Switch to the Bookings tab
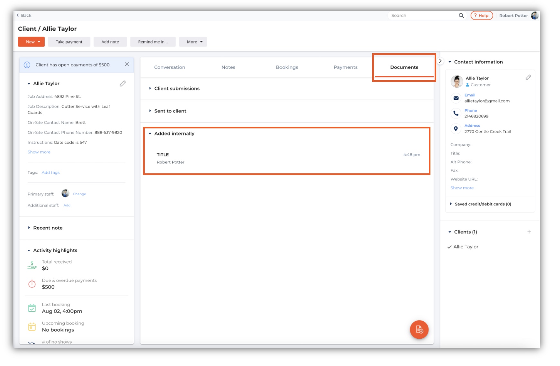Image resolution: width=560 pixels, height=366 pixels. [x=286, y=67]
